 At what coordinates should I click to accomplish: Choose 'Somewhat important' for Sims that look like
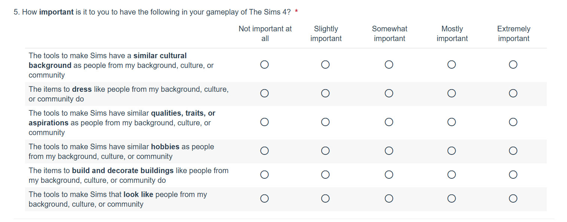click(389, 198)
